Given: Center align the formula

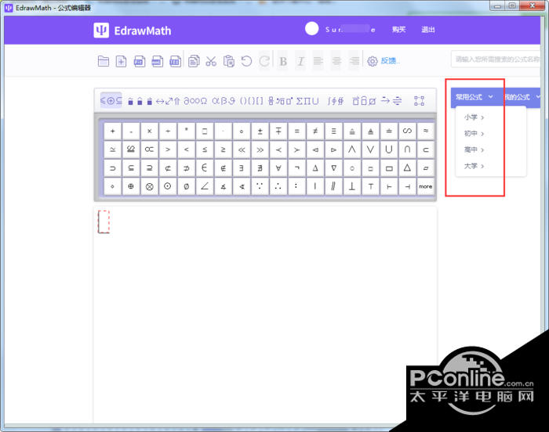Looking at the screenshot, I should point(336,61).
